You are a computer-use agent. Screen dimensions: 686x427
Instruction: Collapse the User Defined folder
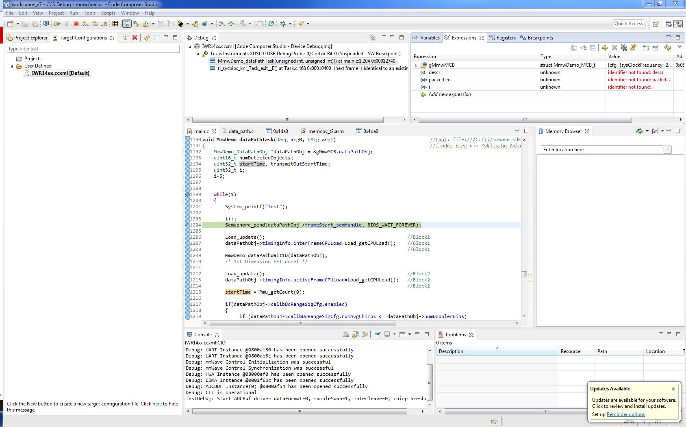coord(12,66)
